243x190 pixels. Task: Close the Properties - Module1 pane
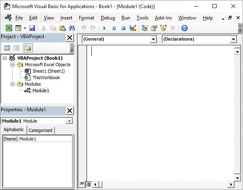tap(70, 111)
